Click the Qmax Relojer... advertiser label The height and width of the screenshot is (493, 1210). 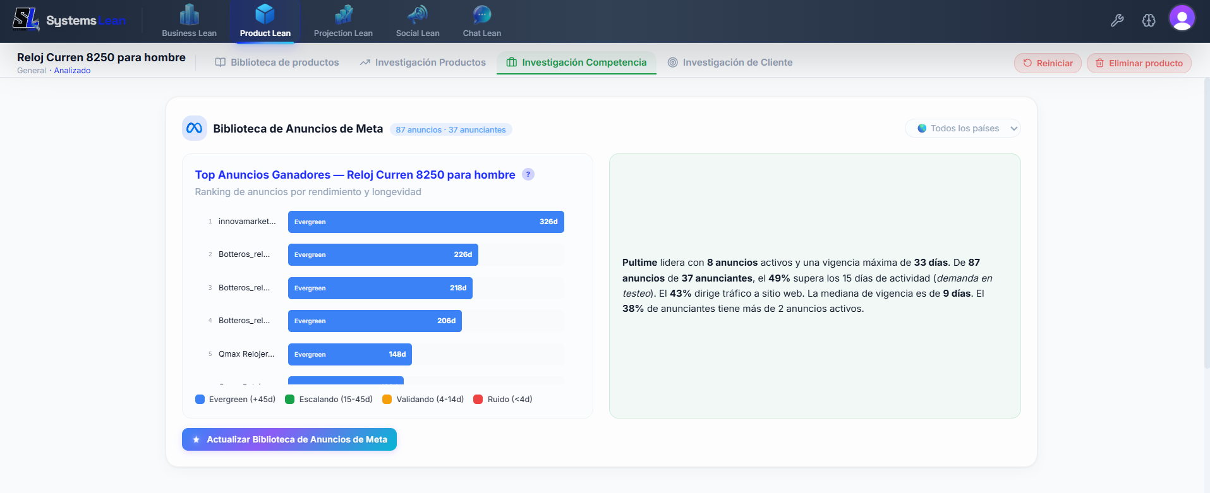pyautogui.click(x=246, y=354)
